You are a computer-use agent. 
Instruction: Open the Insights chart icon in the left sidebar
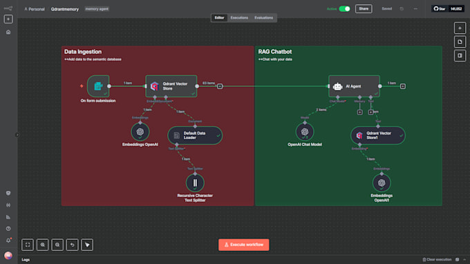point(8,217)
